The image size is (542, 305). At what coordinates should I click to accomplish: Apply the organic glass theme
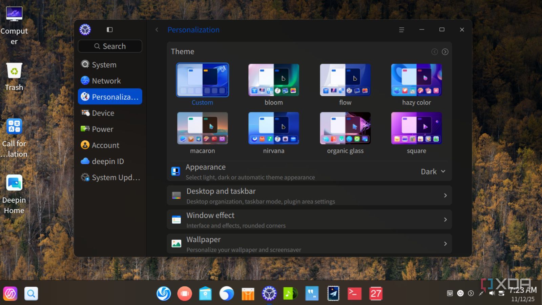point(345,128)
